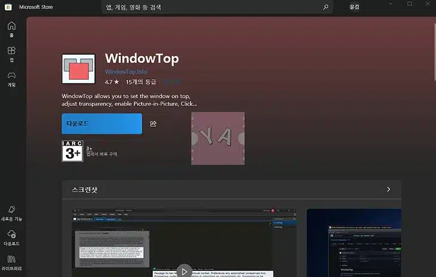Open the second screenshot thumbnail
This screenshot has height=277, width=436.
click(x=354, y=243)
